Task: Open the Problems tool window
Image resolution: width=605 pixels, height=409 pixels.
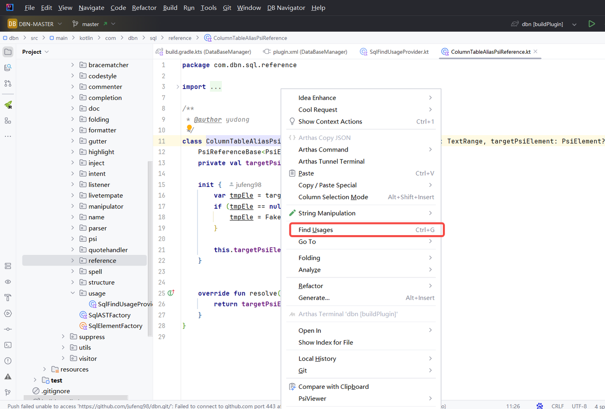Action: point(8,360)
